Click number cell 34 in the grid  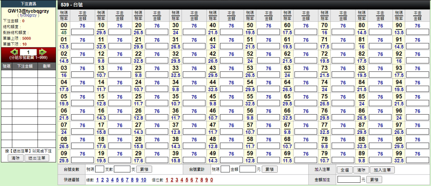point(176,86)
